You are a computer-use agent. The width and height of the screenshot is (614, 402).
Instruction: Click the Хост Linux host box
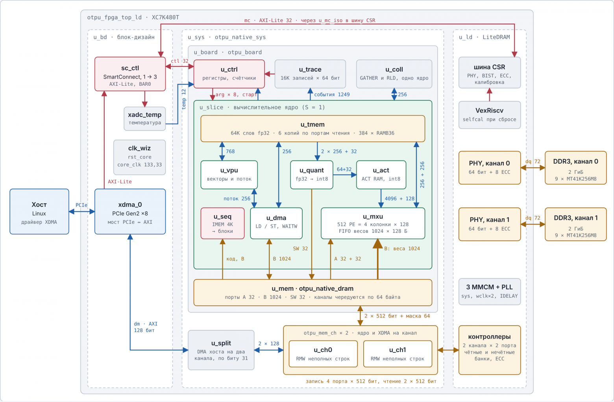(39, 212)
